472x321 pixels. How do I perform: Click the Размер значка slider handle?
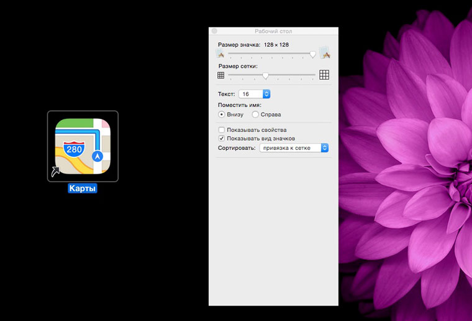313,55
